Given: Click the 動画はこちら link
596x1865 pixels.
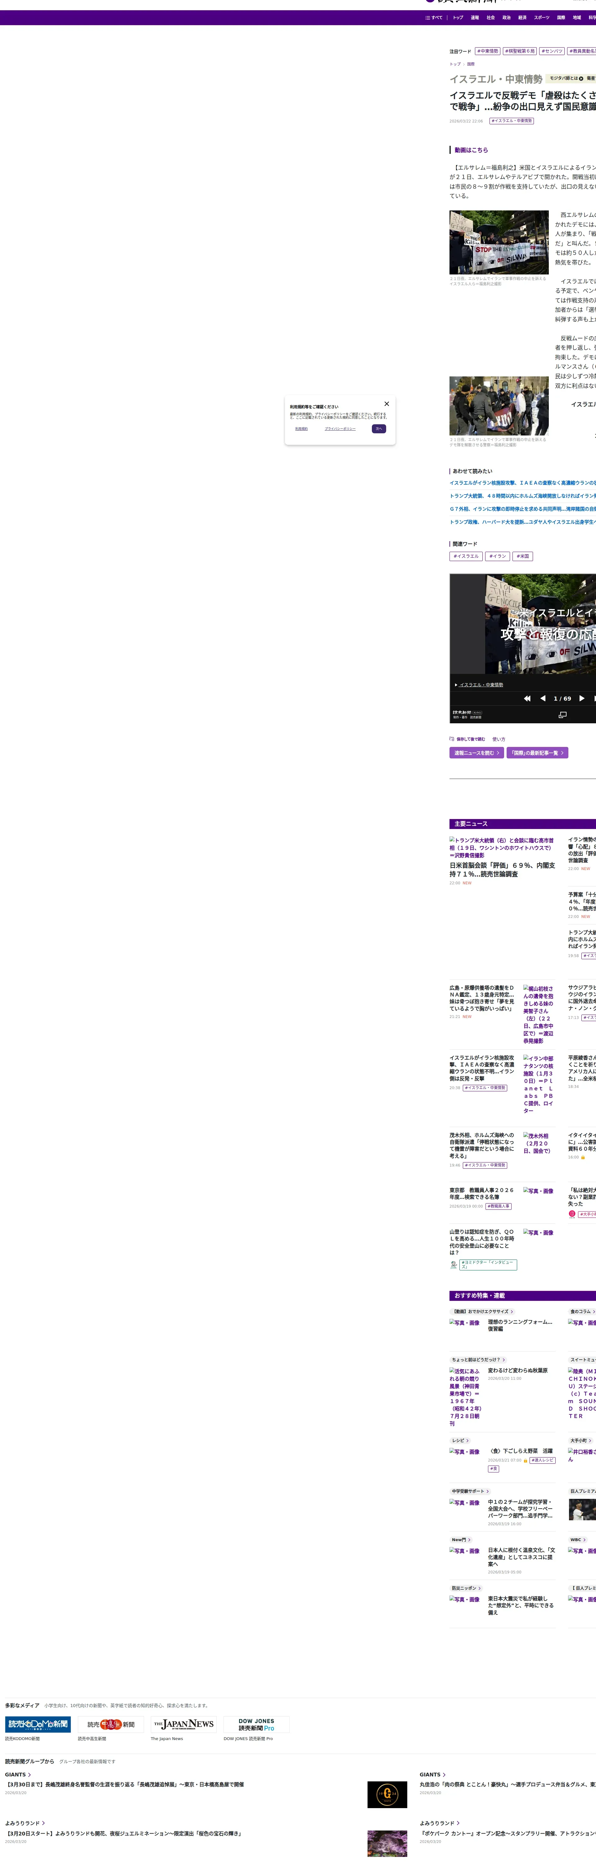Looking at the screenshot, I should coord(471,150).
